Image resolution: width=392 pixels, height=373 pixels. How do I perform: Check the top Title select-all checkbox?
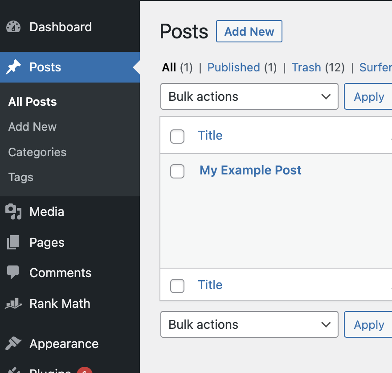coord(177,137)
